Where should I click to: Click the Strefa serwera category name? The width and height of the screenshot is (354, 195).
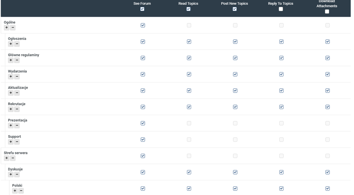(x=16, y=153)
